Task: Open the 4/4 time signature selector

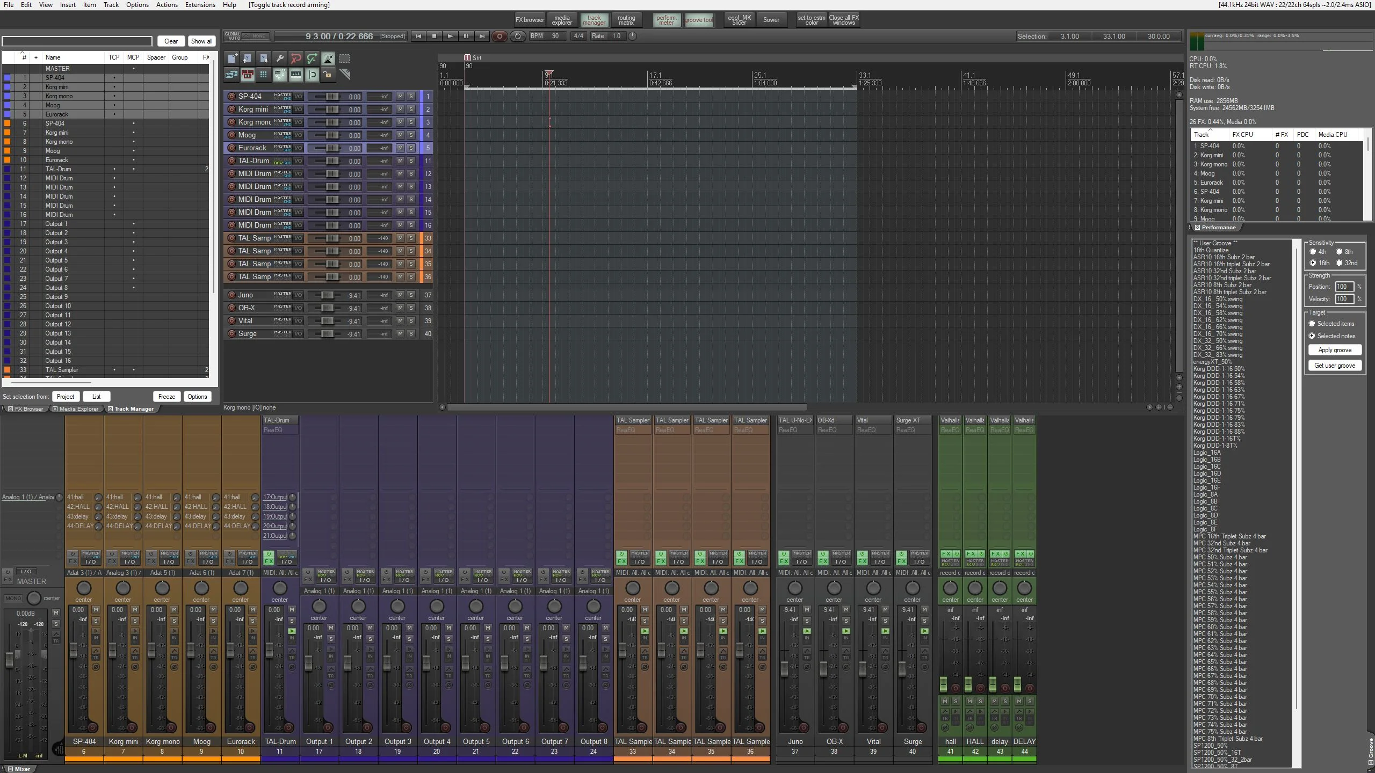Action: [578, 36]
